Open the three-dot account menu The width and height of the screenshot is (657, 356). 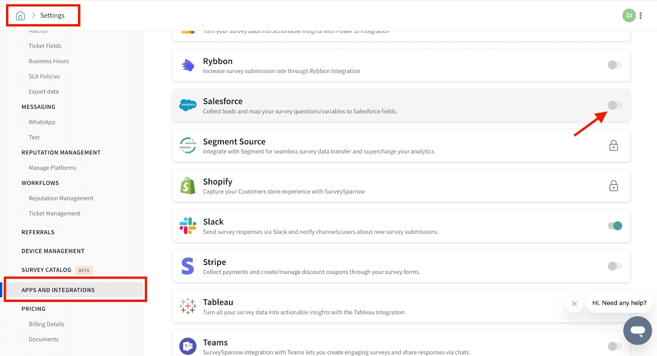[x=641, y=16]
